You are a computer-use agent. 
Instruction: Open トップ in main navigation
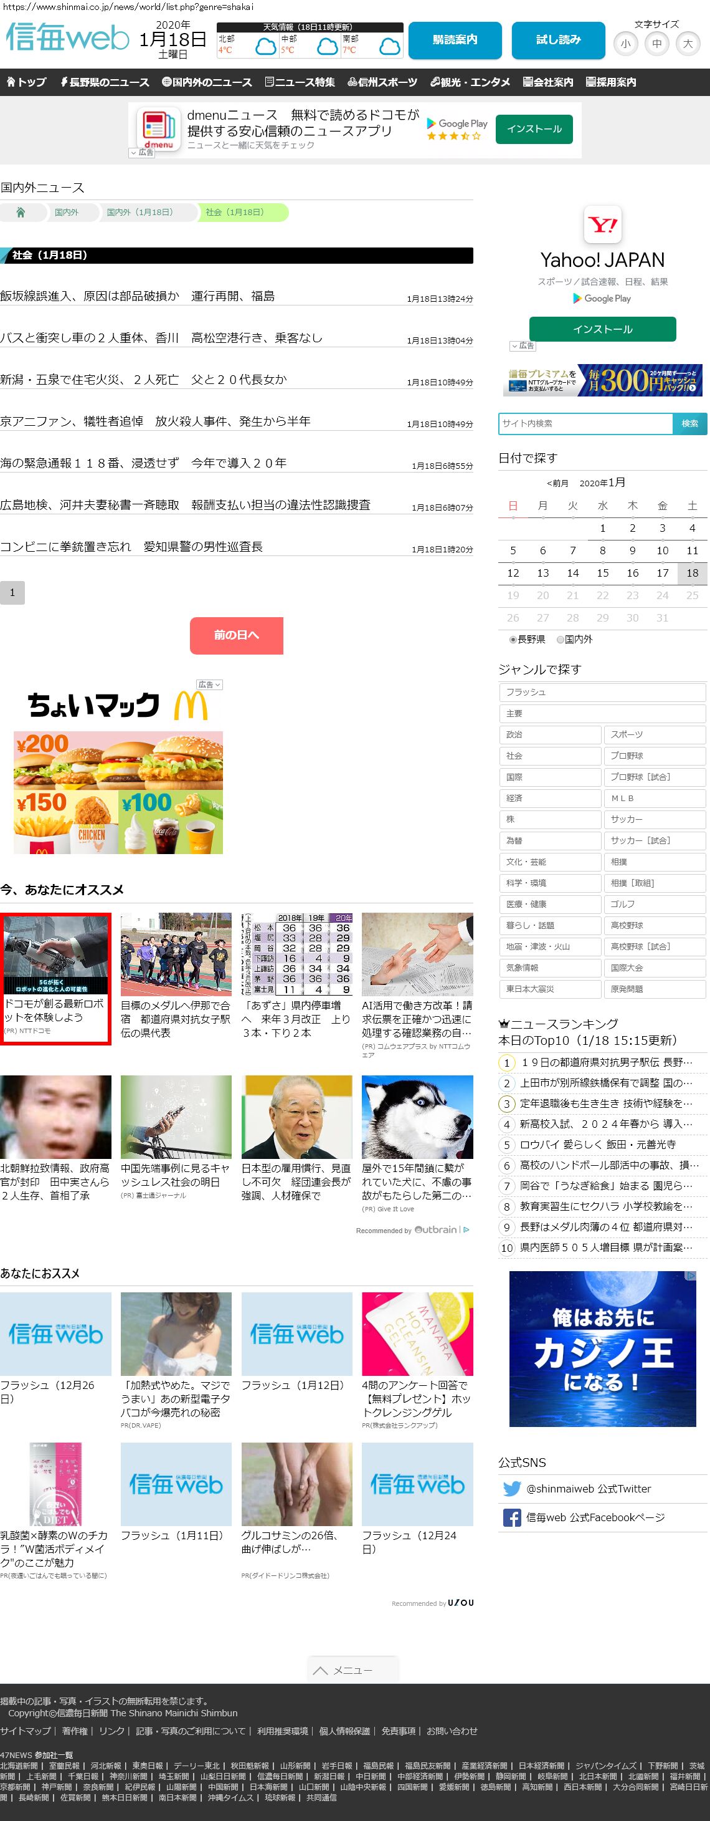click(26, 82)
